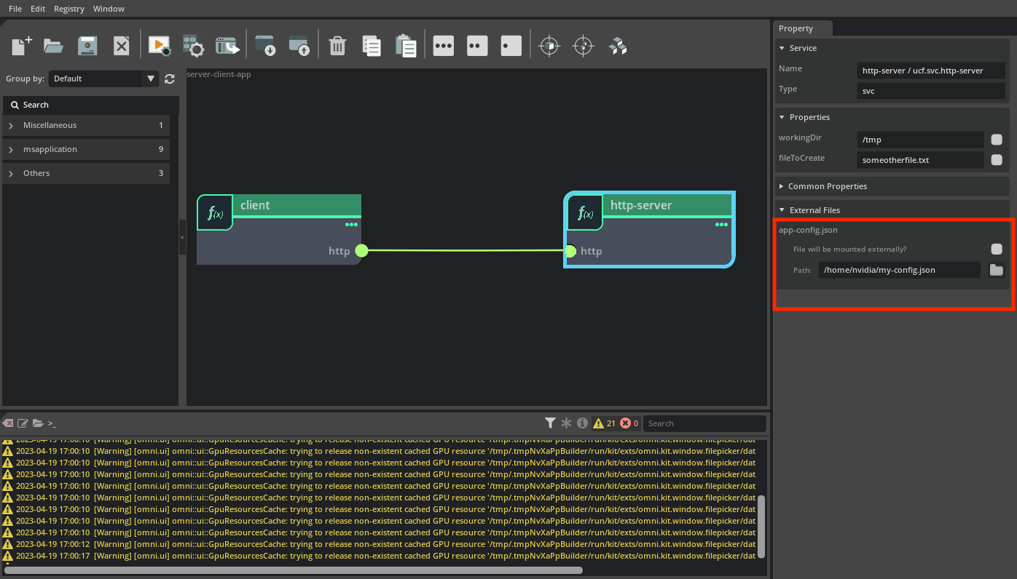Click the warnings count button

point(605,423)
